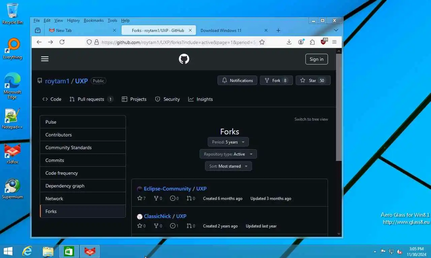Go back with the browser back arrow

point(39,42)
